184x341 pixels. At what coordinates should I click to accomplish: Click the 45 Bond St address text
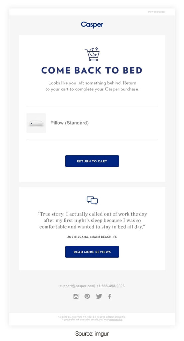point(76,317)
